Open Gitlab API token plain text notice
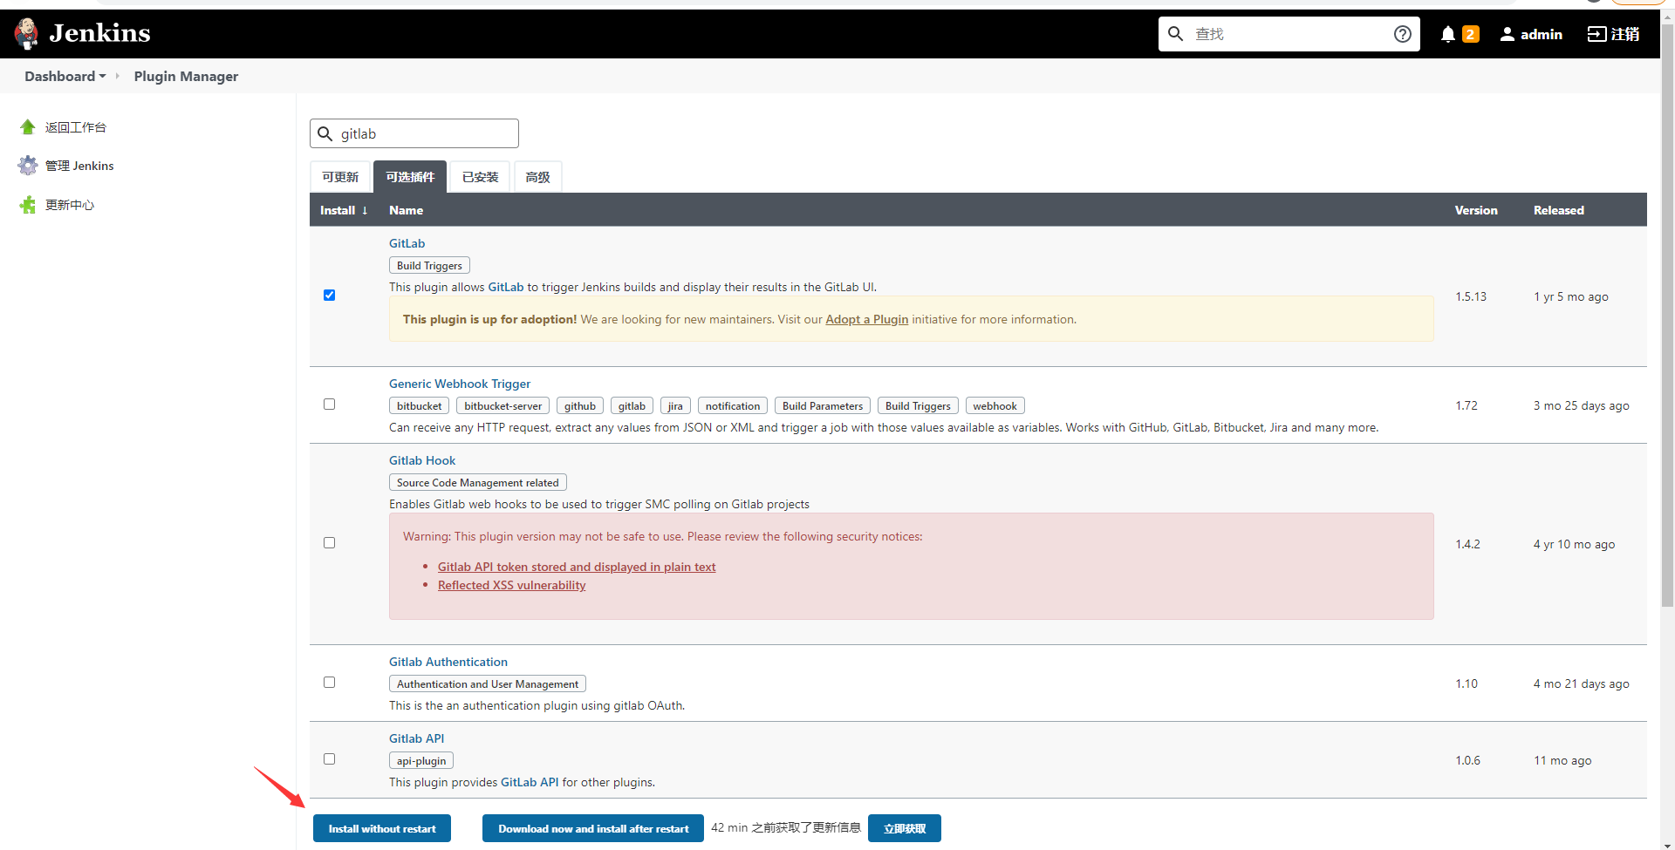 pos(577,567)
